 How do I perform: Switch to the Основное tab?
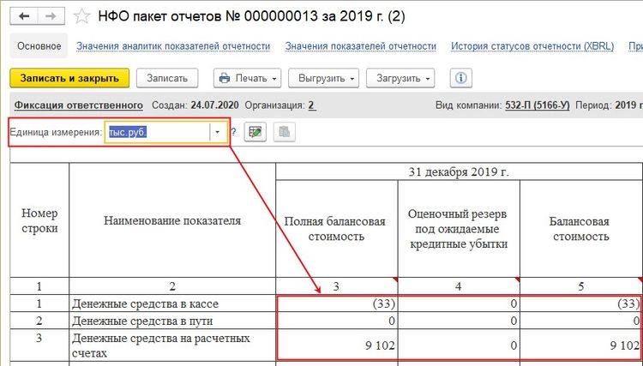38,46
